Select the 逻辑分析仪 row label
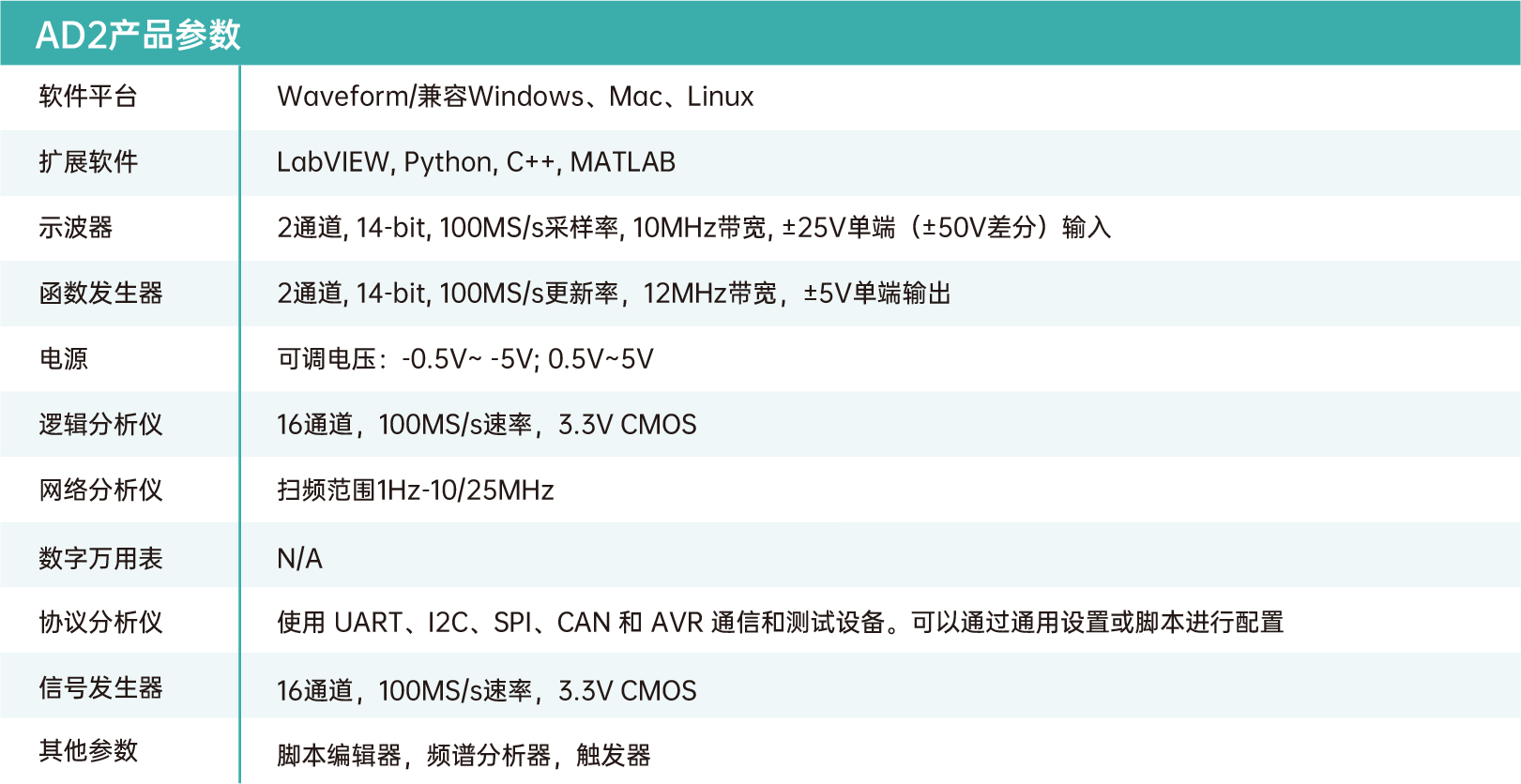 pos(100,424)
